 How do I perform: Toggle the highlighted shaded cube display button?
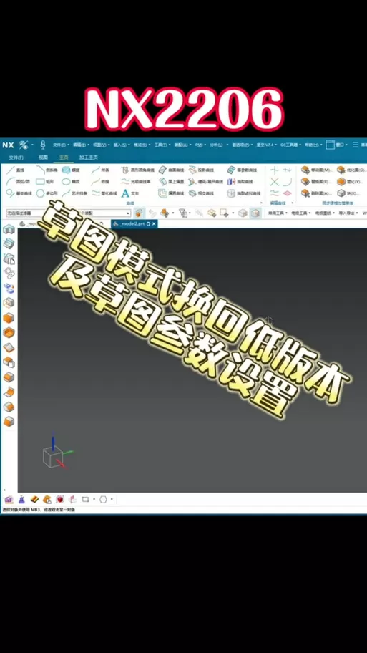click(x=255, y=213)
